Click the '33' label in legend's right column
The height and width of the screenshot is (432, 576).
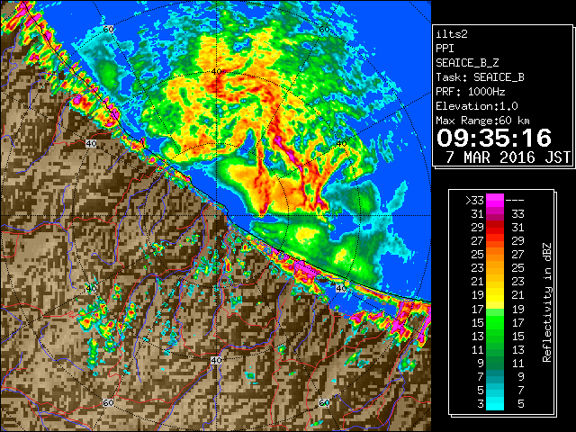(518, 214)
